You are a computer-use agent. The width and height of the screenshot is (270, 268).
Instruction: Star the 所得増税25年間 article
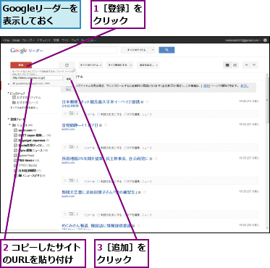[156, 159]
